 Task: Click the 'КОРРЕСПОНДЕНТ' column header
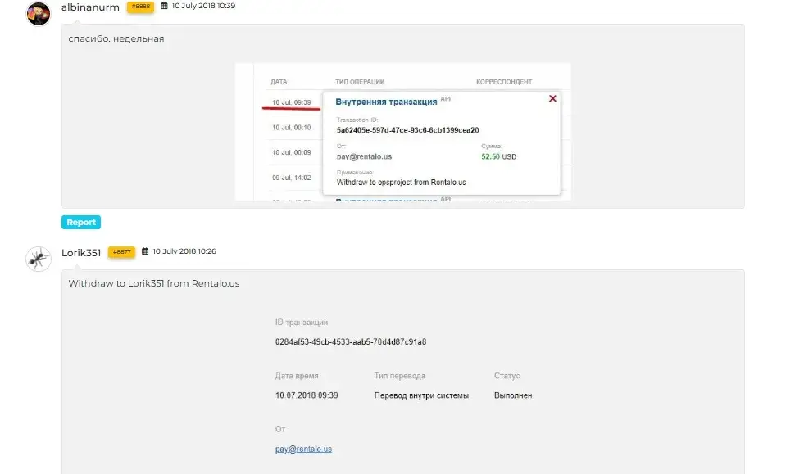coord(504,82)
